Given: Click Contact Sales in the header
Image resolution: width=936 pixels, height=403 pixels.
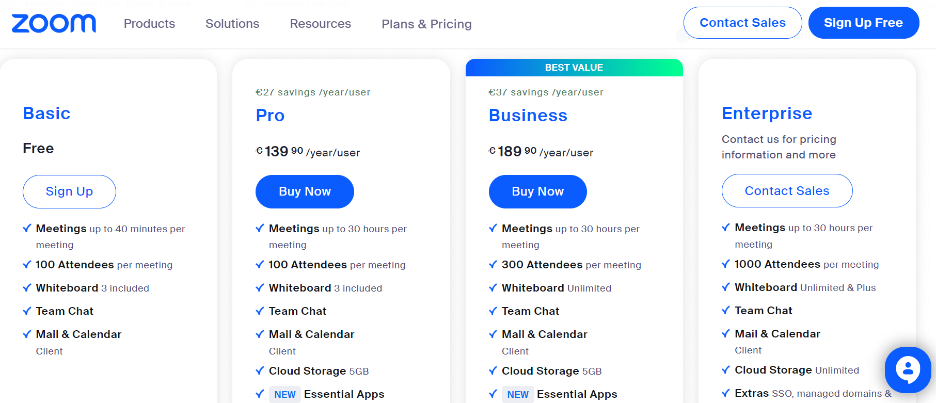Looking at the screenshot, I should 742,23.
